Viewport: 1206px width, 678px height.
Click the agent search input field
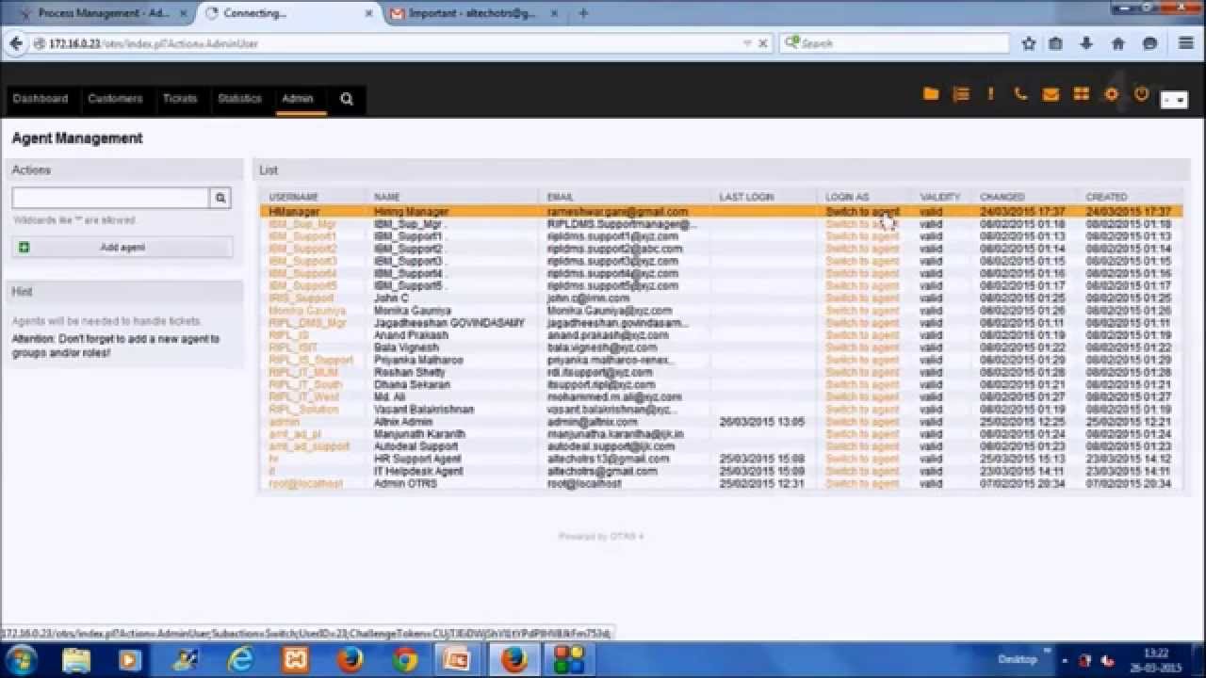click(x=111, y=198)
